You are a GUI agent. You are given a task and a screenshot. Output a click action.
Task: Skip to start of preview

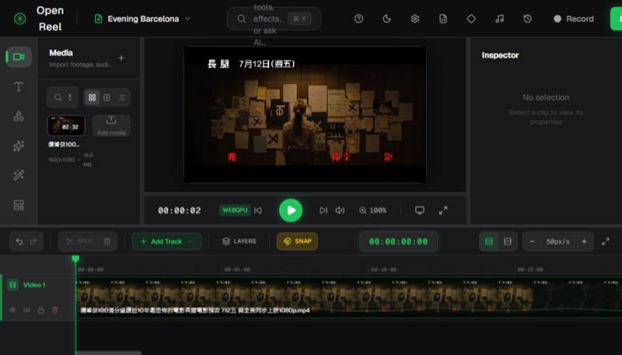258,211
